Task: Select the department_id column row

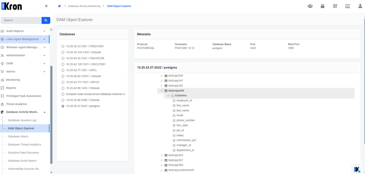Action: click(185, 151)
